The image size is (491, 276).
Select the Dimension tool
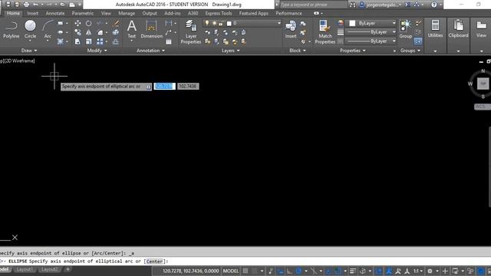pos(152,29)
